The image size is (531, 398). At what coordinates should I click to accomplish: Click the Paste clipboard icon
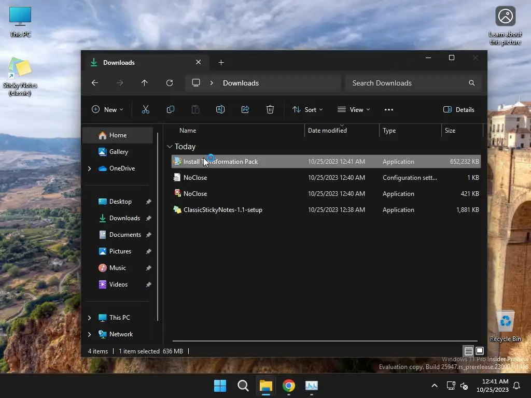click(195, 109)
